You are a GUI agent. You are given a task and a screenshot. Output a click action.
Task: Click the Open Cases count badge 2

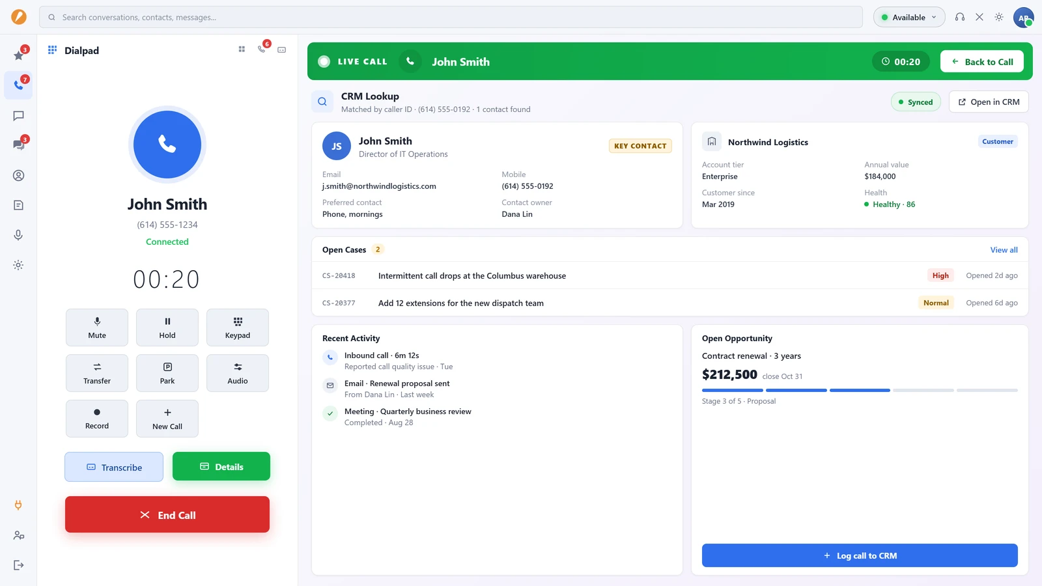tap(378, 249)
